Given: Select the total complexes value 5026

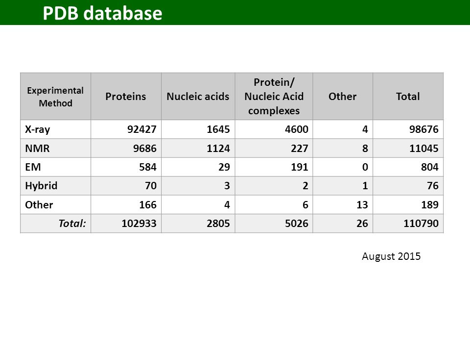Looking at the screenshot, I should (x=297, y=224).
